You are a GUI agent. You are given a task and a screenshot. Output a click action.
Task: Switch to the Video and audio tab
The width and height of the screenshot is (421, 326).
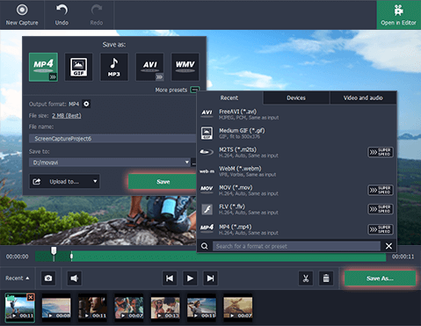363,98
